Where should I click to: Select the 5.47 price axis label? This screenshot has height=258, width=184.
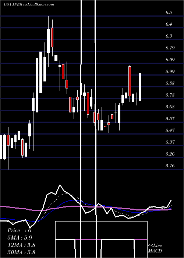click(170, 130)
